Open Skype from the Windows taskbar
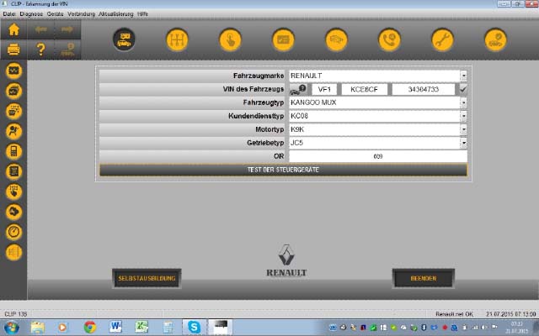 (x=195, y=327)
